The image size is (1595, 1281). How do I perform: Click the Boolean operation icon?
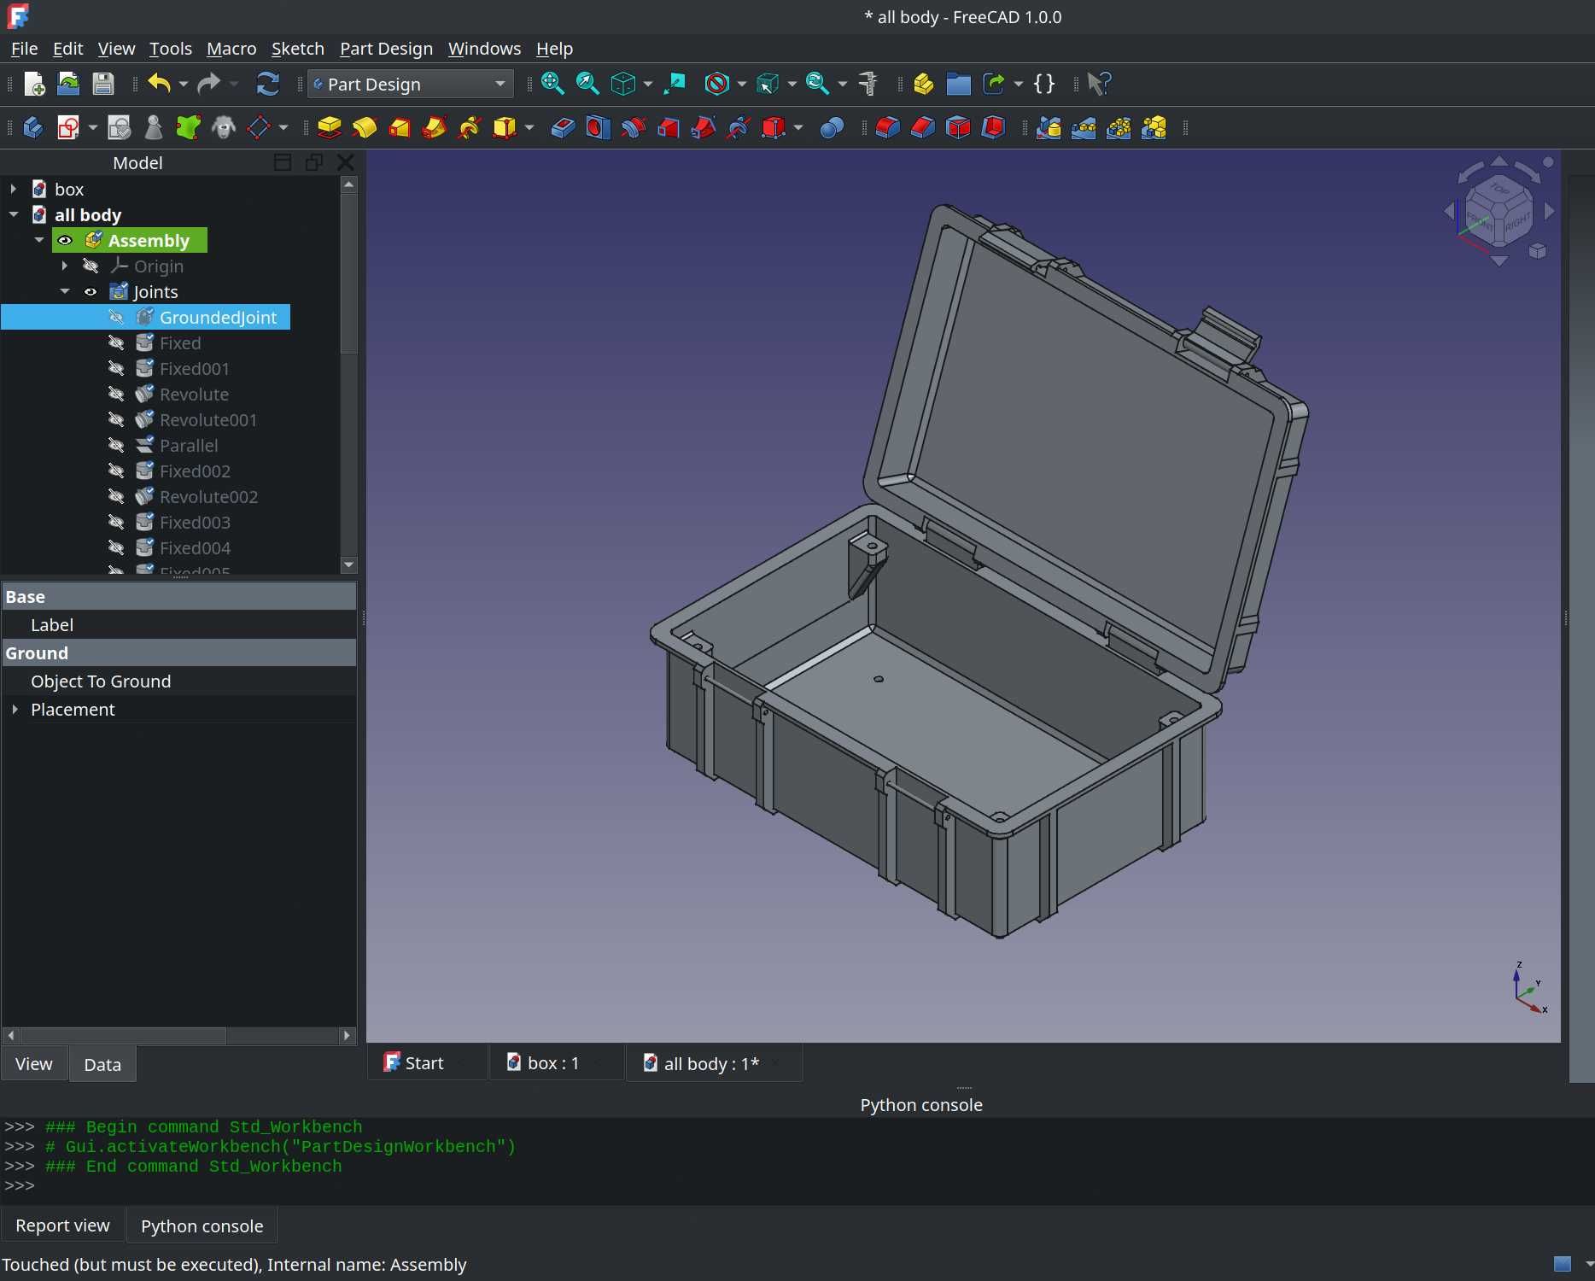click(x=832, y=128)
